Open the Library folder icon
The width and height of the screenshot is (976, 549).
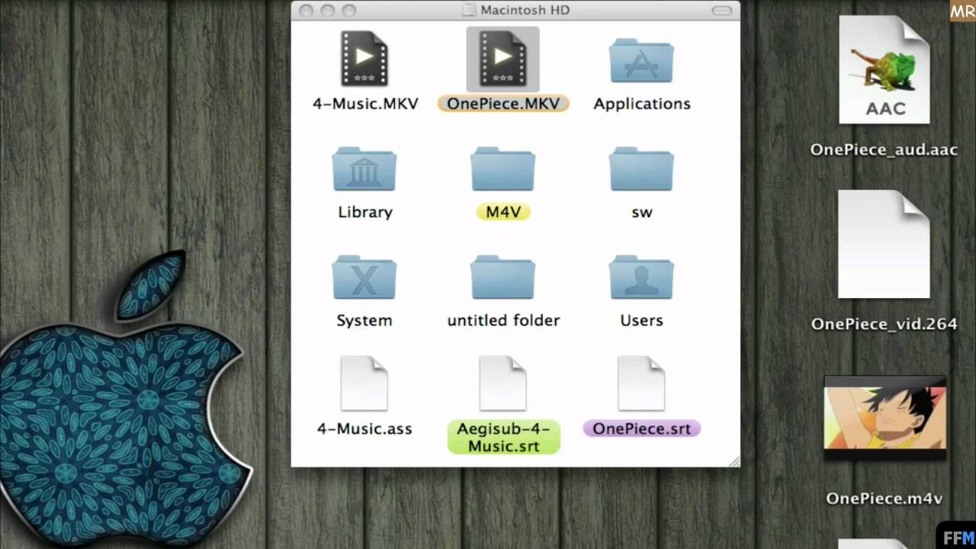(x=364, y=169)
